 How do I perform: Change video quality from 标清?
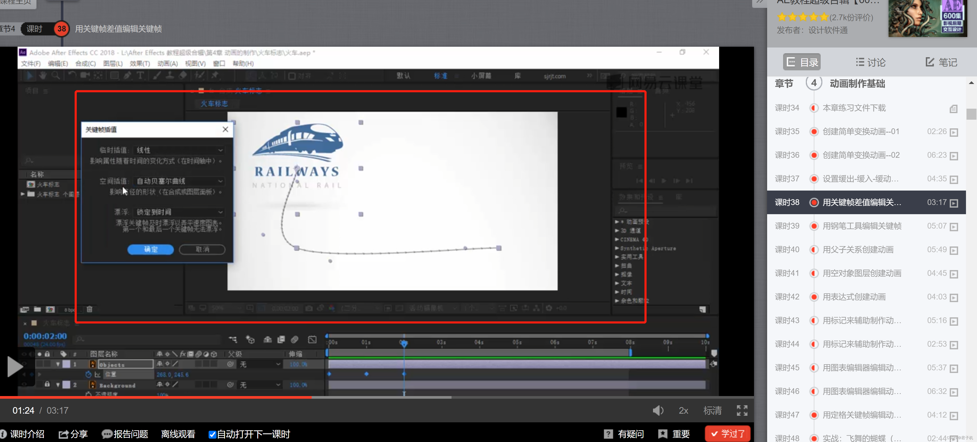(x=712, y=410)
